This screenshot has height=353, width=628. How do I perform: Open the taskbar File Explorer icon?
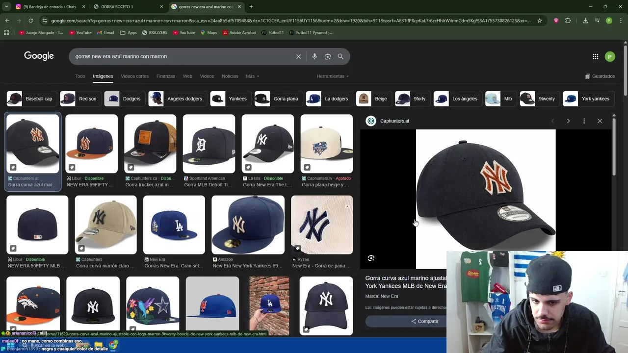tap(99, 345)
